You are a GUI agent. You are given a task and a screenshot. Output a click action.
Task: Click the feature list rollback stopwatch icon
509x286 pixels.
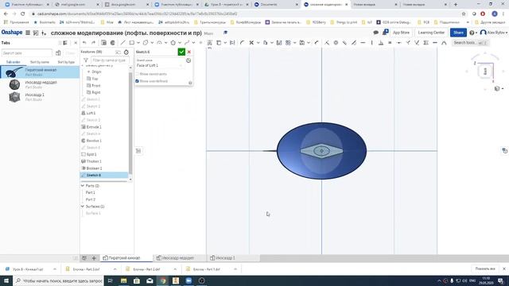coord(126,52)
